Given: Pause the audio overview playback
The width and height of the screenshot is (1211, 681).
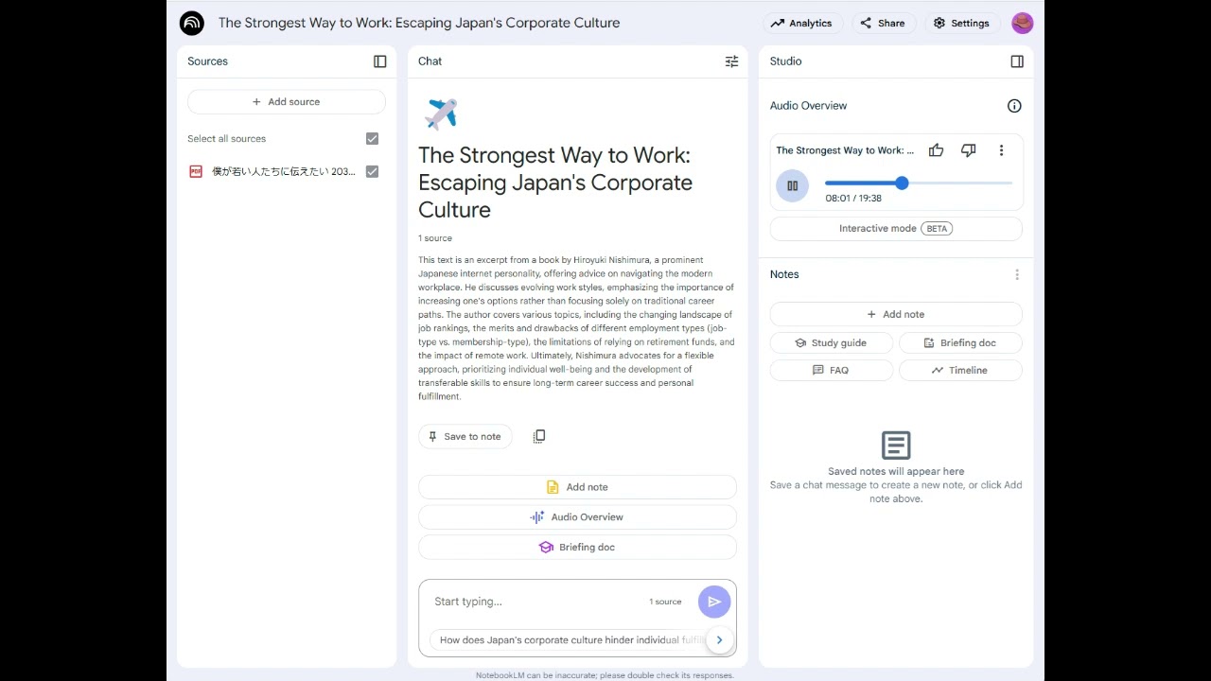Looking at the screenshot, I should point(792,185).
